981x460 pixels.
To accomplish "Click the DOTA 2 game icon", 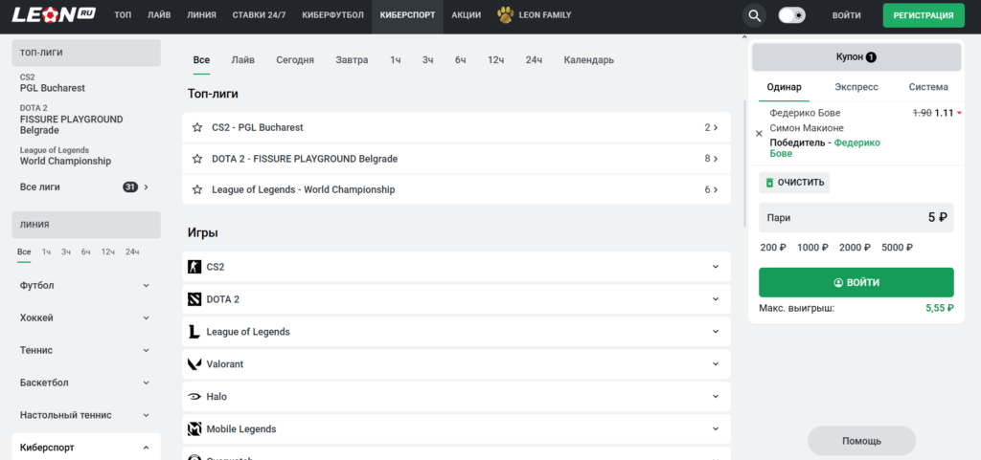I will point(195,299).
